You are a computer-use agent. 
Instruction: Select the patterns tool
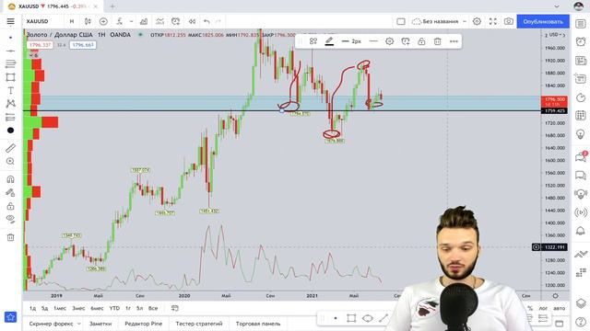(x=10, y=104)
